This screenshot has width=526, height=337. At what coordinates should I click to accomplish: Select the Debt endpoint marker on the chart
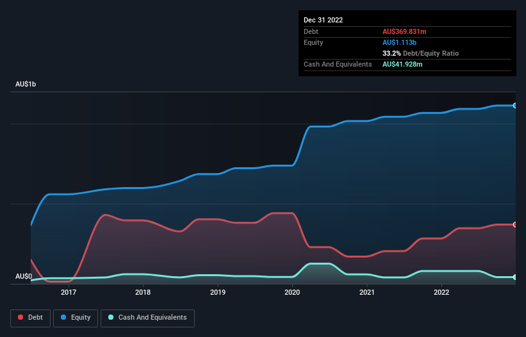tap(515, 225)
